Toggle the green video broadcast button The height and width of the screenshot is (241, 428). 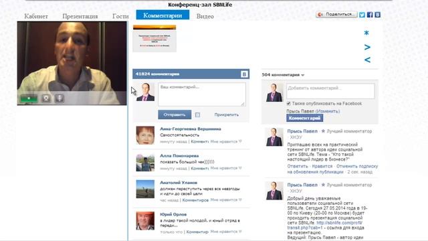tap(29, 98)
